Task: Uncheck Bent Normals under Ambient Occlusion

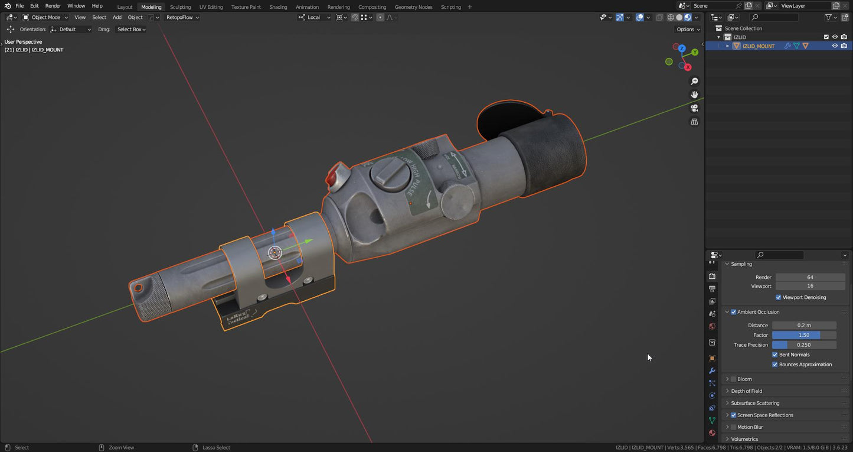Action: point(776,355)
